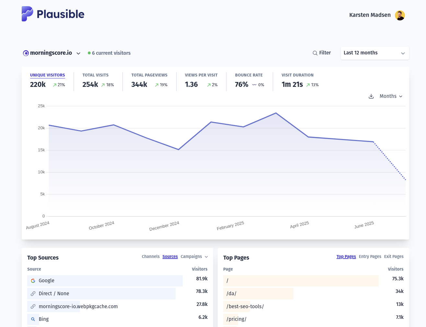Click the 21% up-arrow on Unique Visitors
The height and width of the screenshot is (327, 426).
coord(55,85)
